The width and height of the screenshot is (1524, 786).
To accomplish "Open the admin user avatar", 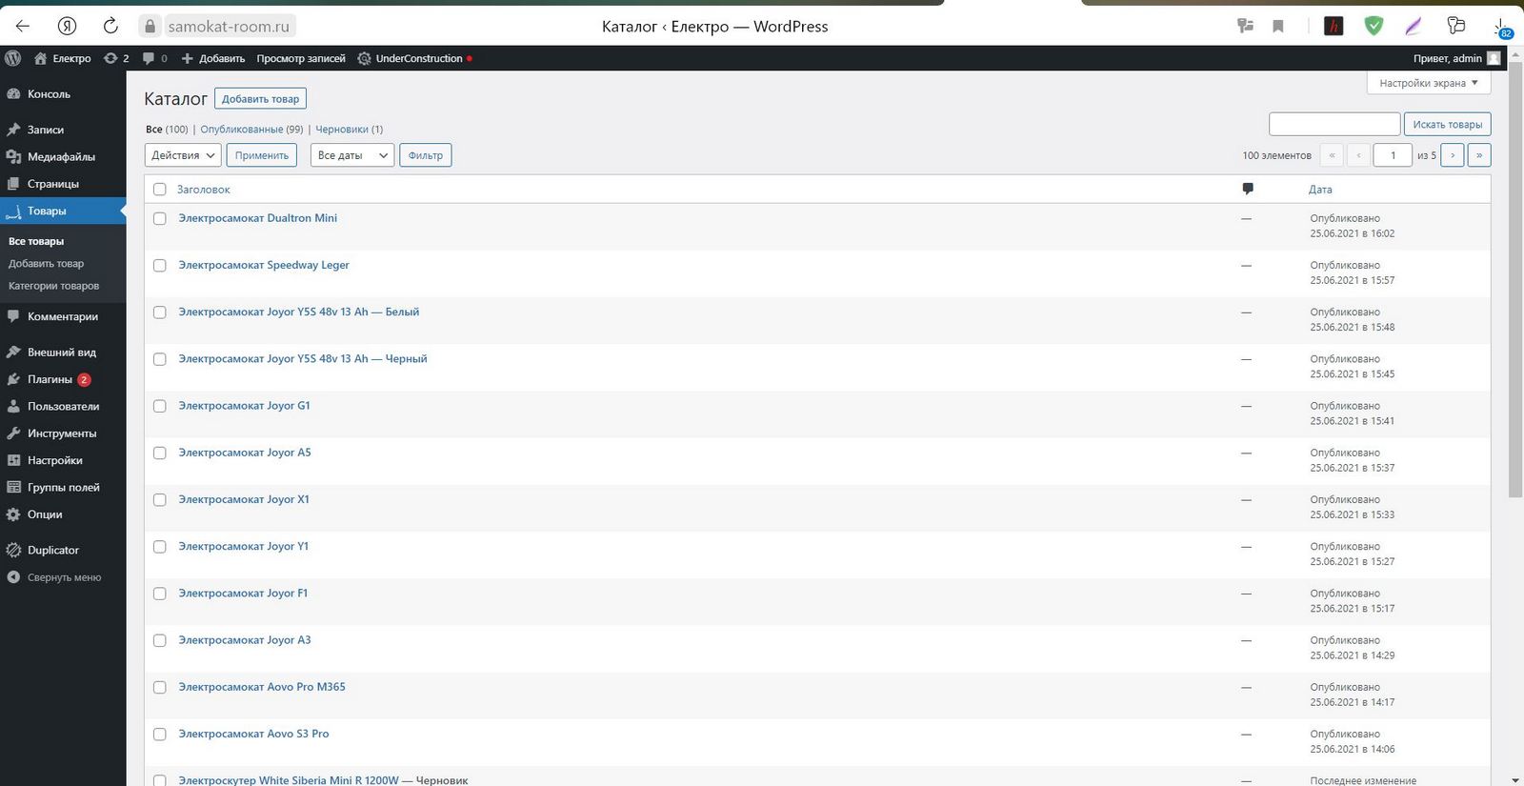I will click(x=1494, y=58).
